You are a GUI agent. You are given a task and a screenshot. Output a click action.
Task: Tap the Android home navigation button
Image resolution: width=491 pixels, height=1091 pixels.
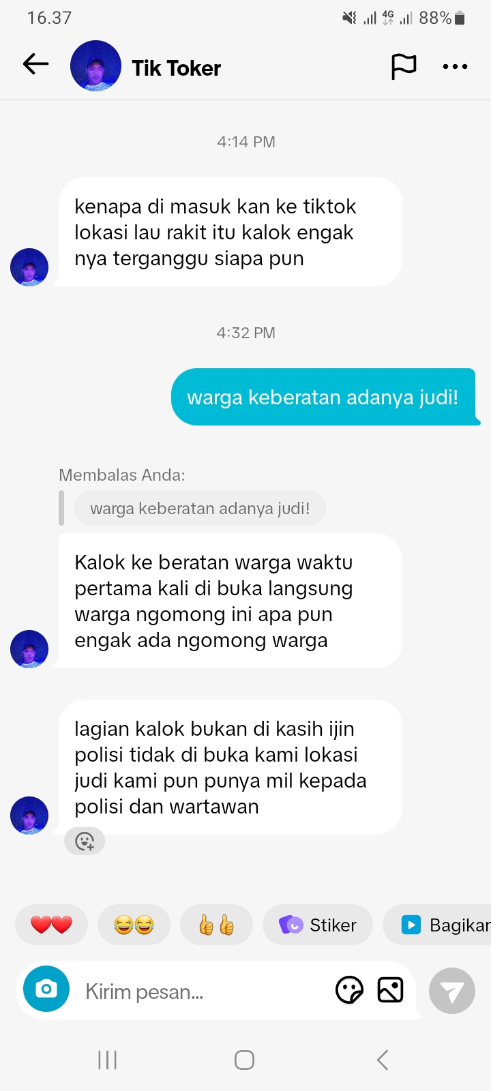[244, 1060]
